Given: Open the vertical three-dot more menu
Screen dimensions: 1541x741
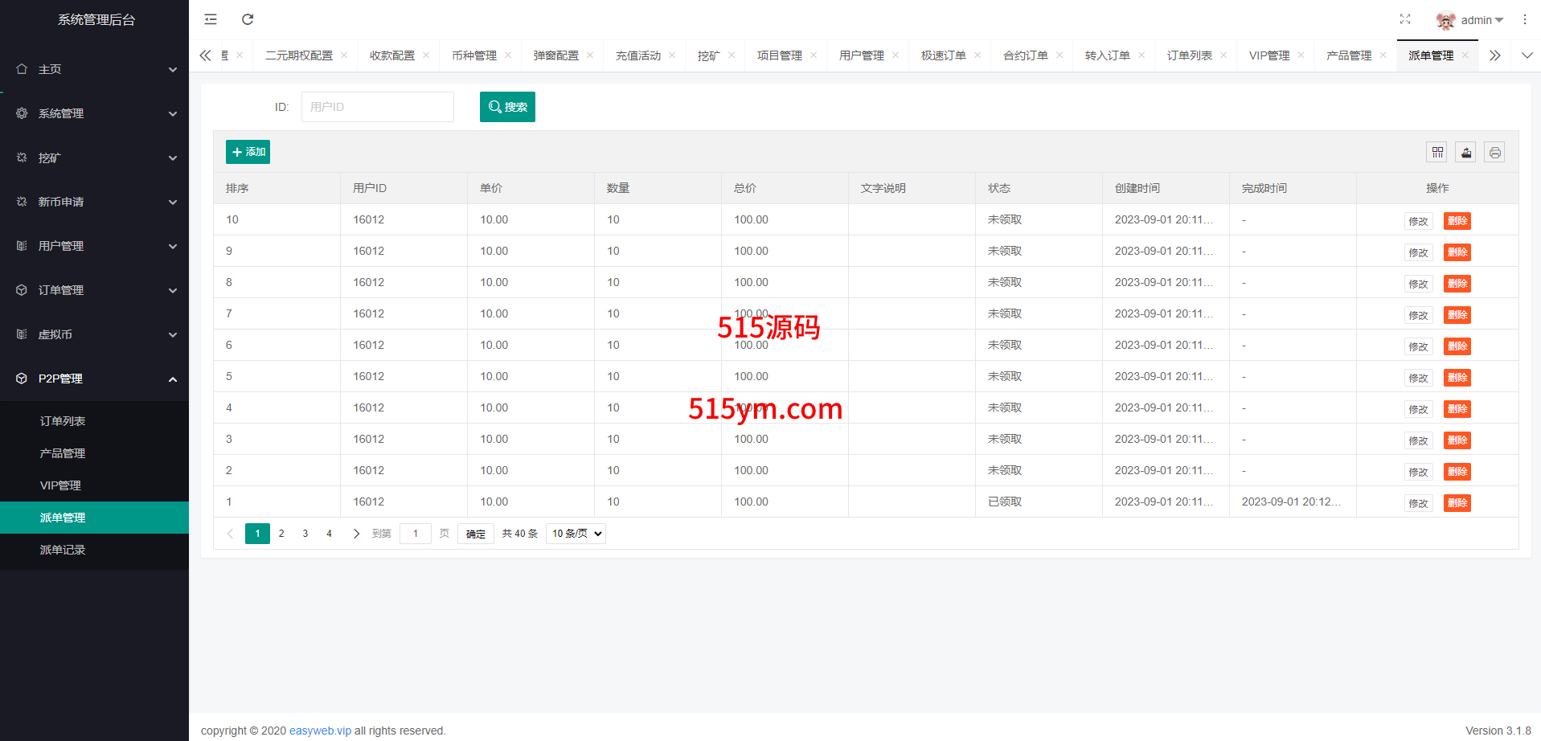Looking at the screenshot, I should (1525, 19).
